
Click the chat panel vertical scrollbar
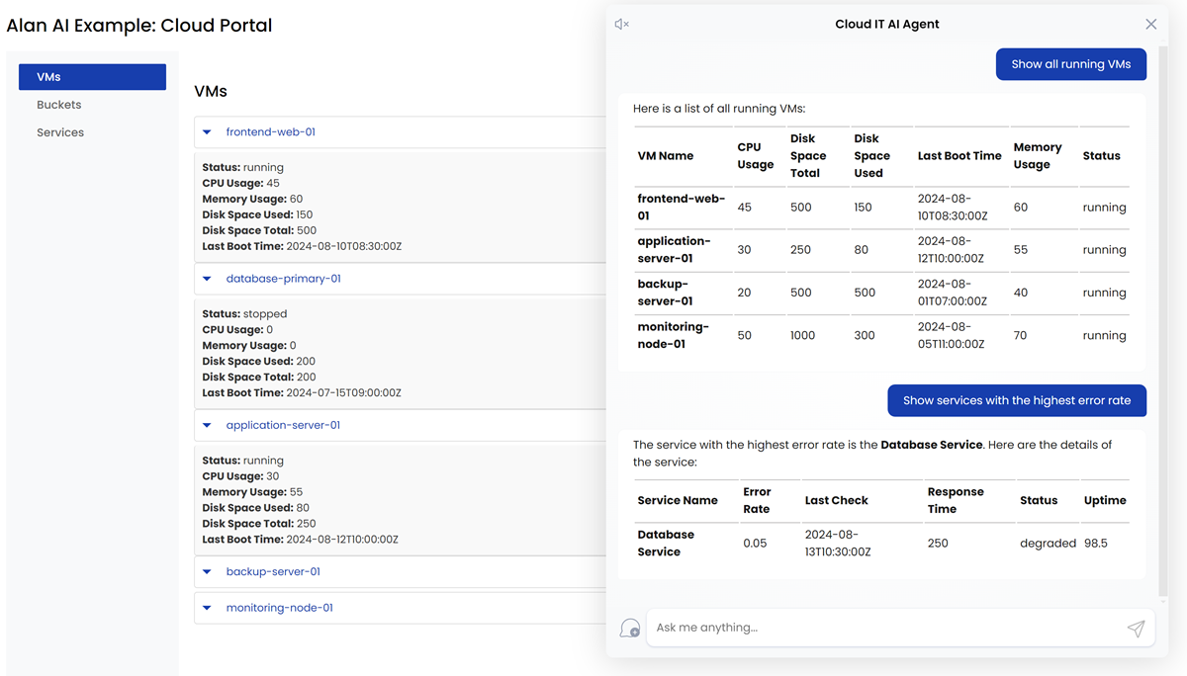point(1162,316)
